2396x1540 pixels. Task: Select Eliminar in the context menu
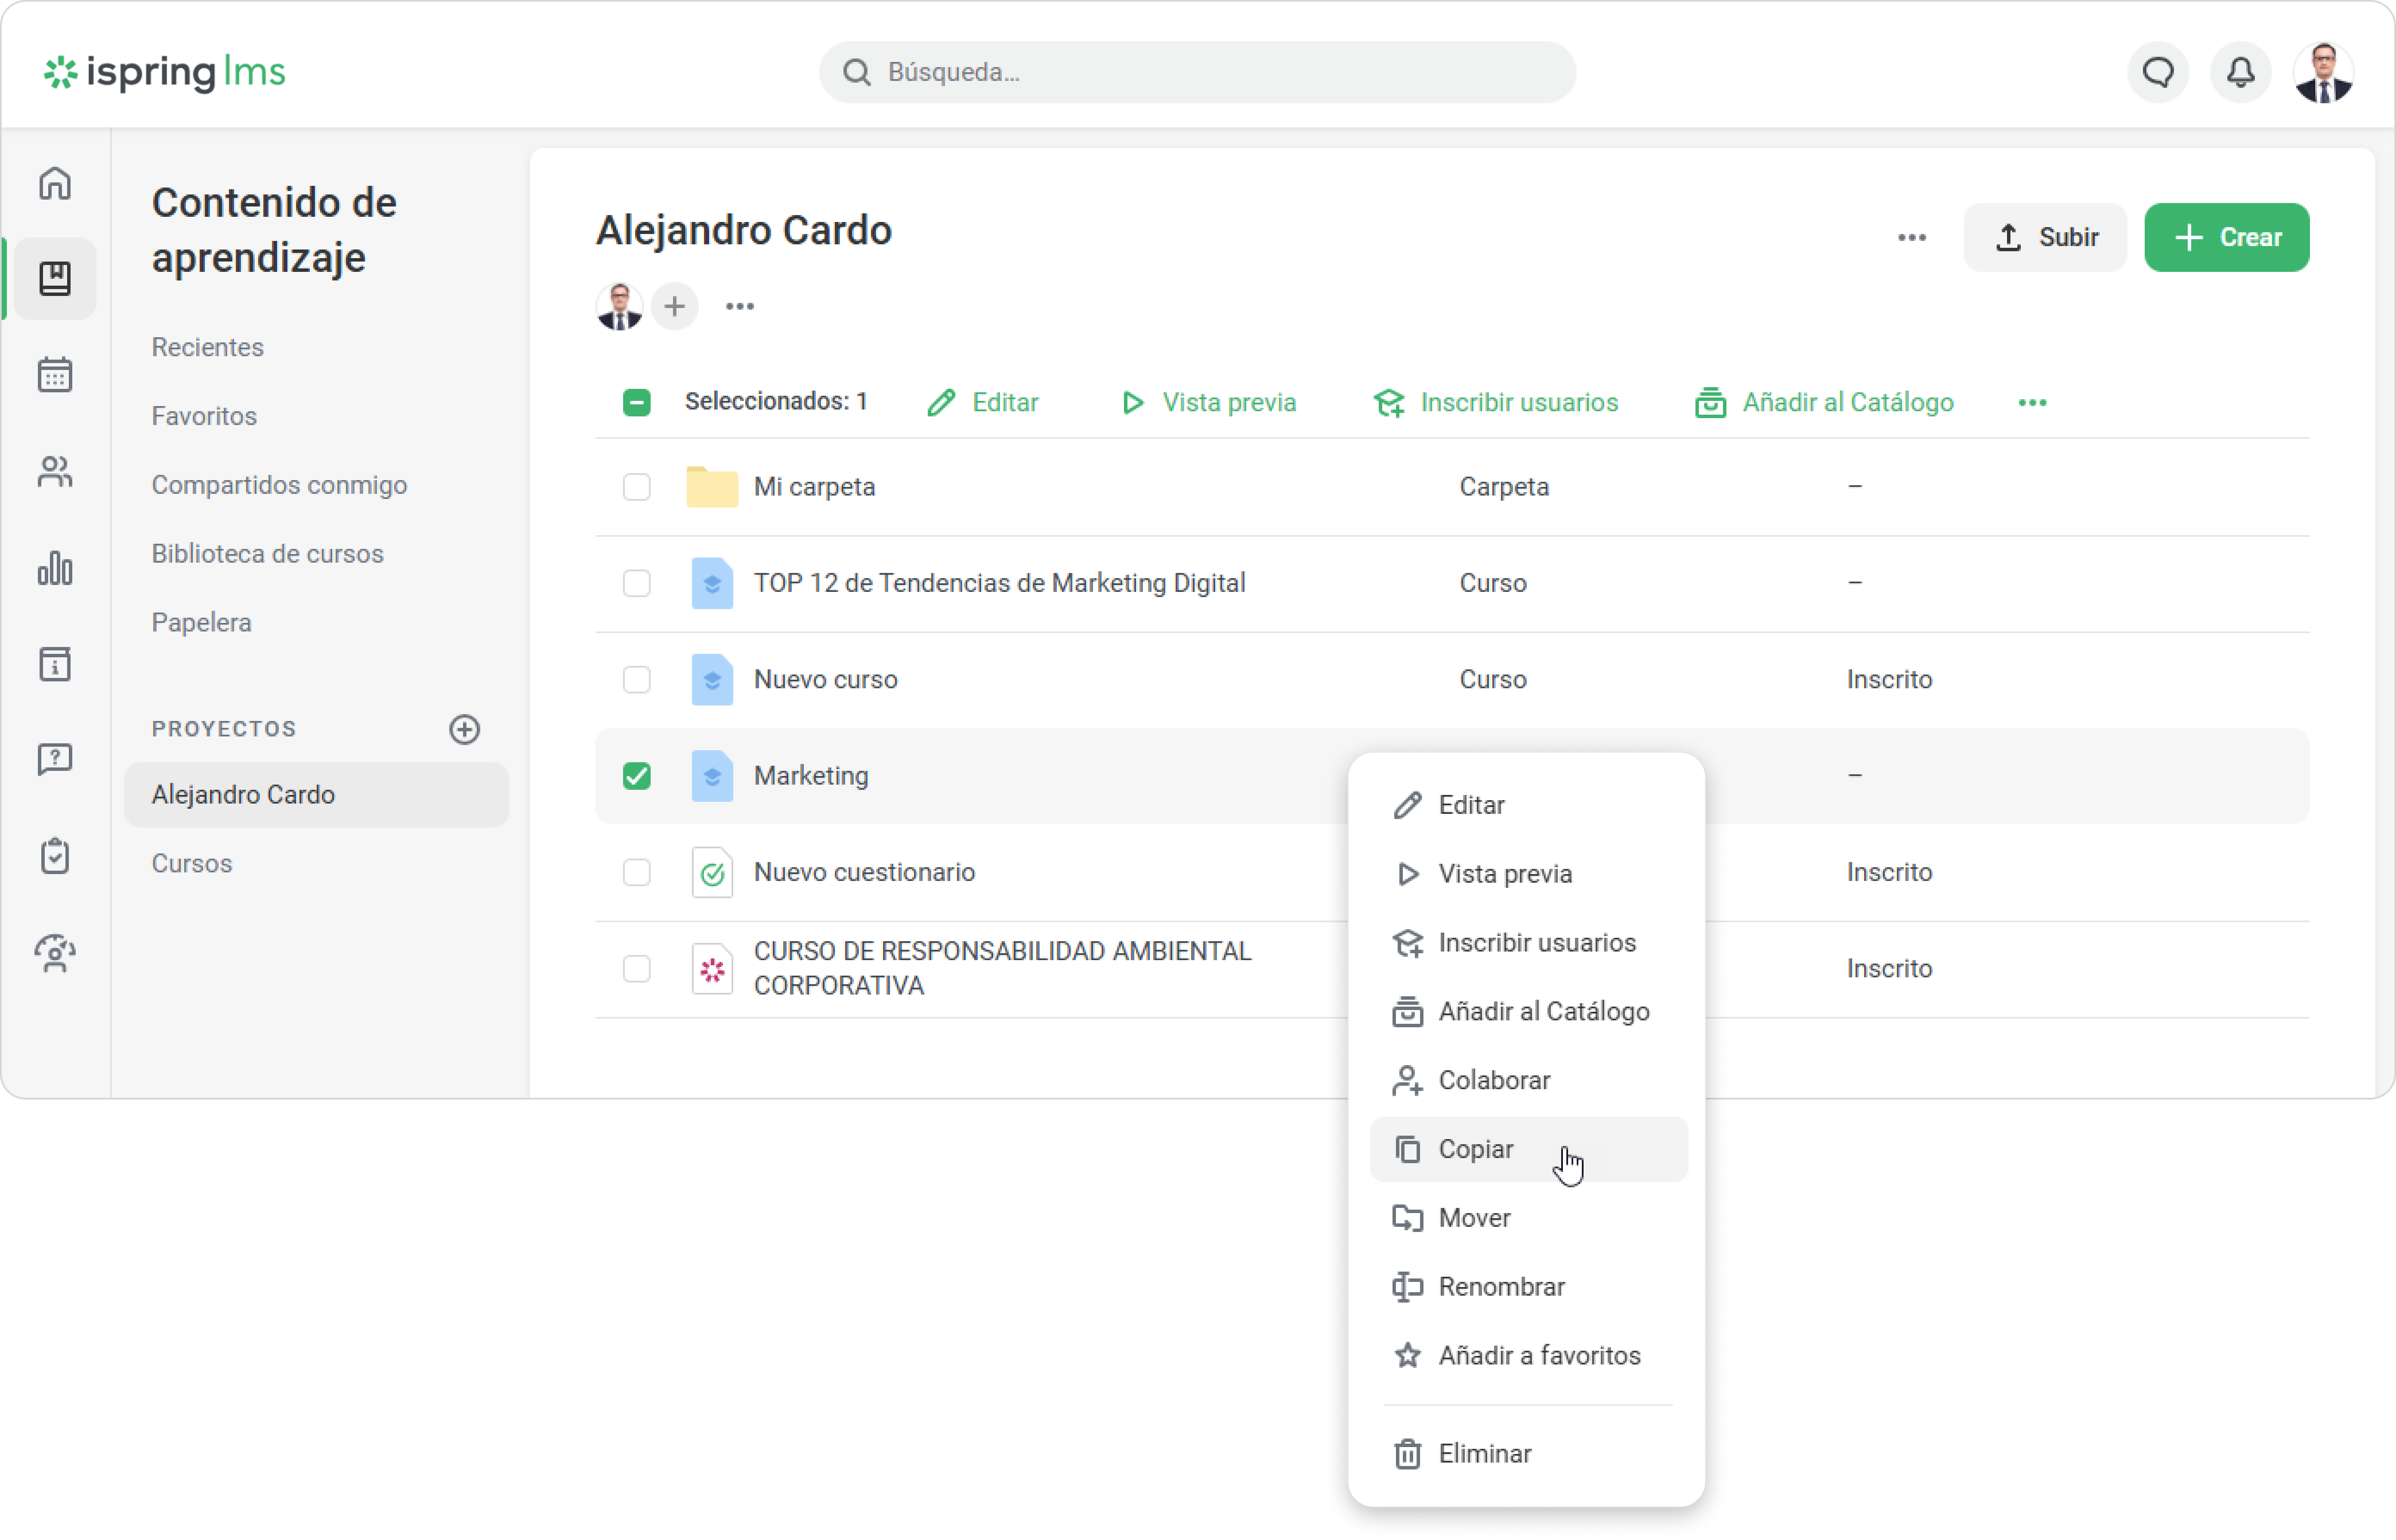point(1484,1453)
